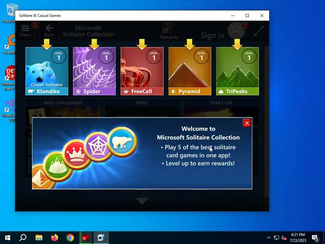
Task: Click Level 1 badge on Klondike tile
Action: [58, 56]
